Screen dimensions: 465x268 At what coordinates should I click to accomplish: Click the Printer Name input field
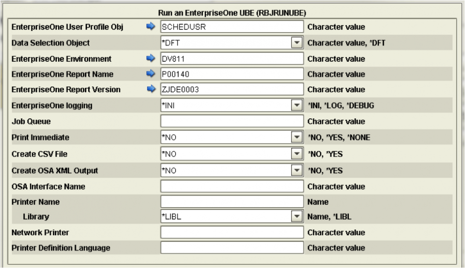(x=232, y=202)
